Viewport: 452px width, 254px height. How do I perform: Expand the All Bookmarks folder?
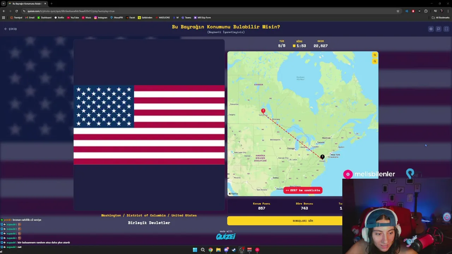coord(440,18)
